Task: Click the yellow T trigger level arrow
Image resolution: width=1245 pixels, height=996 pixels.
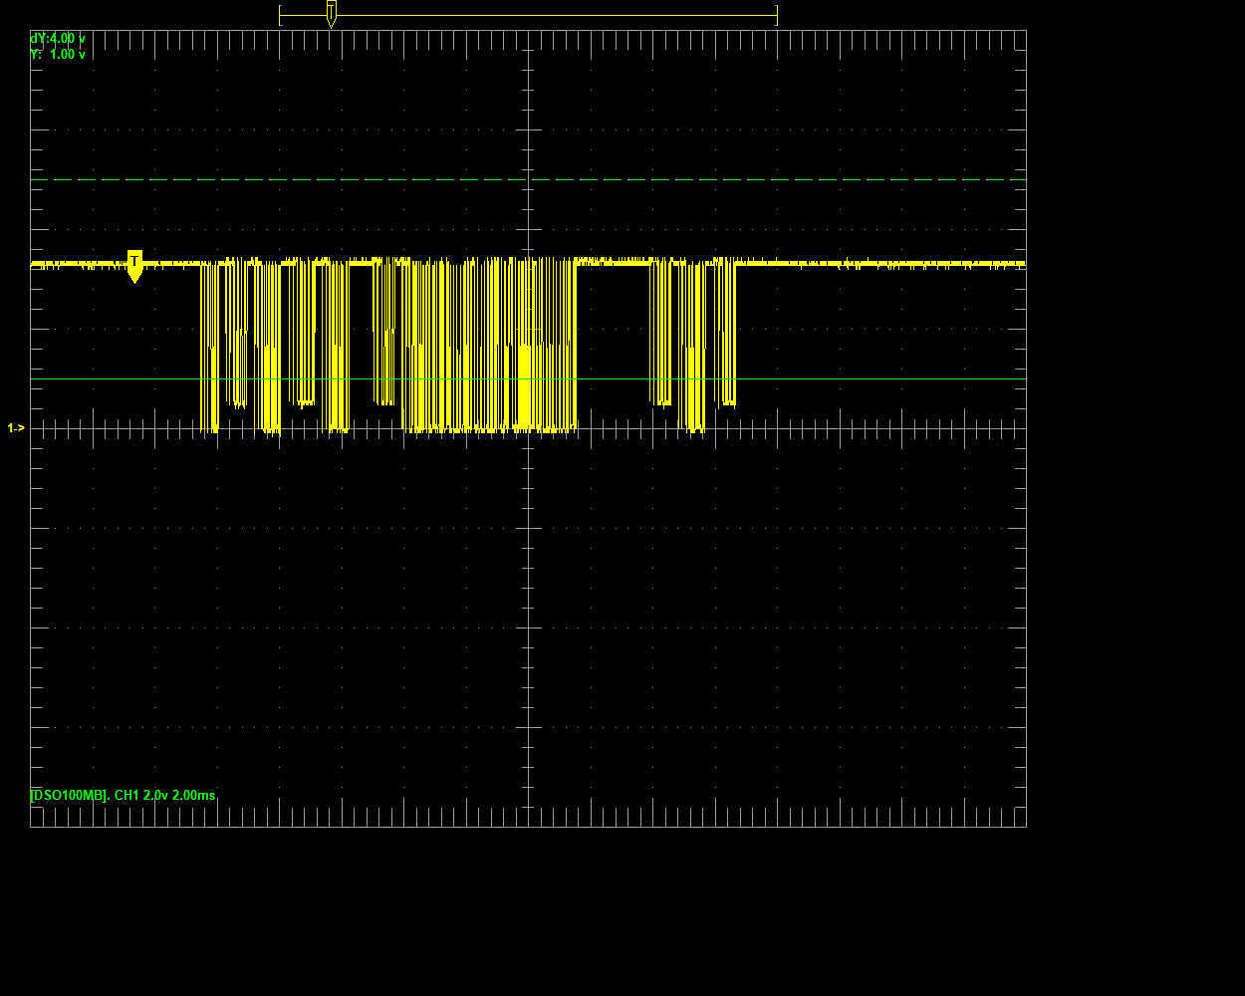Action: point(133,267)
